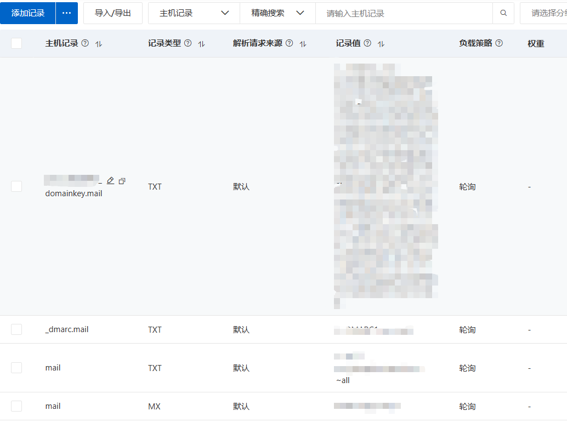
Task: Click the 添加记录 button
Action: pyautogui.click(x=28, y=13)
